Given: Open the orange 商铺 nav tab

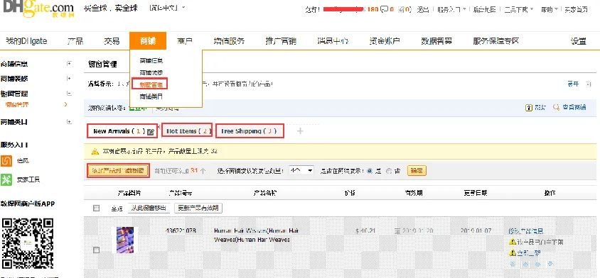Looking at the screenshot, I should [x=148, y=41].
